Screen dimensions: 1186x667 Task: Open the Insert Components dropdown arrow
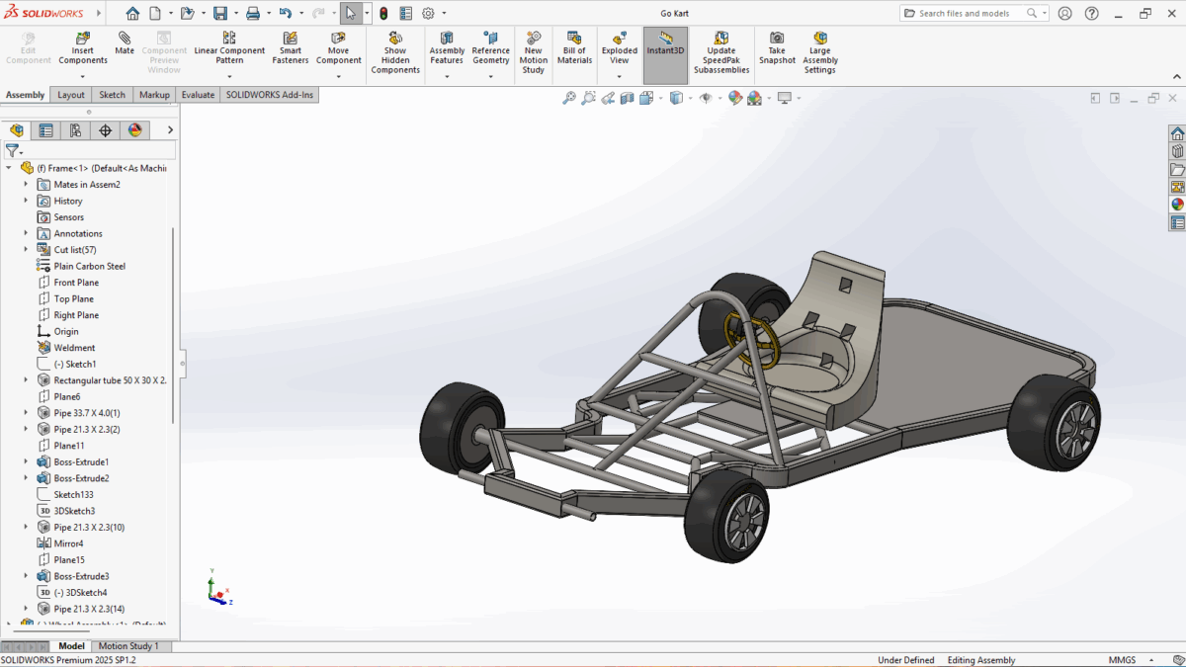coord(83,76)
